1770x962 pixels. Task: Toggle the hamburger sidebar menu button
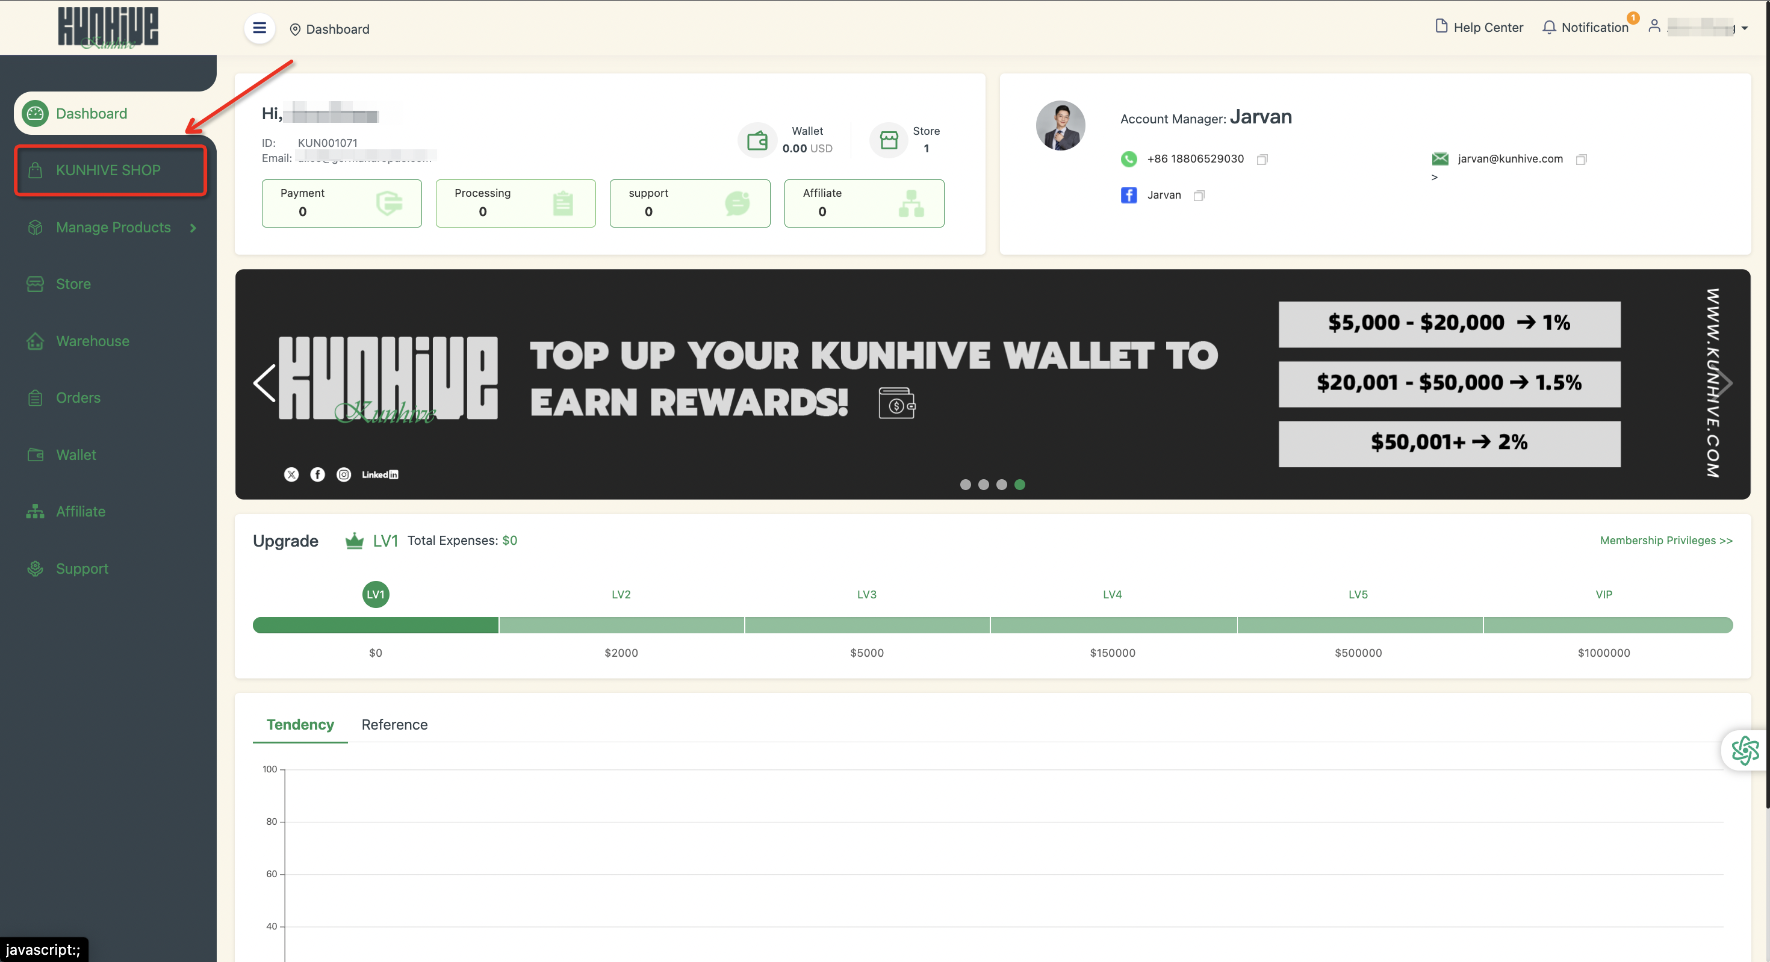[x=259, y=28]
